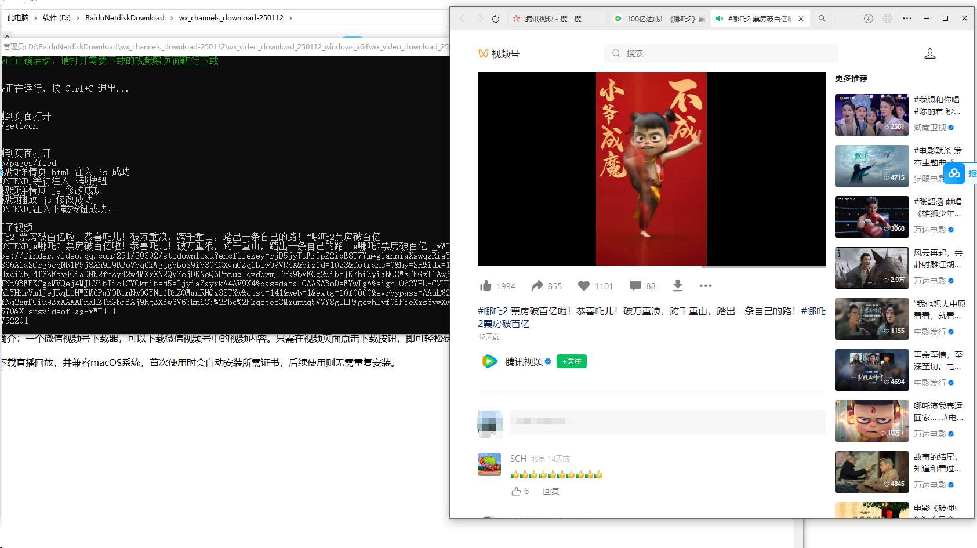Expand chevron after BaiduNetdiskDownload breadcrumb
Viewport: 977px width, 548px height.
(172, 18)
